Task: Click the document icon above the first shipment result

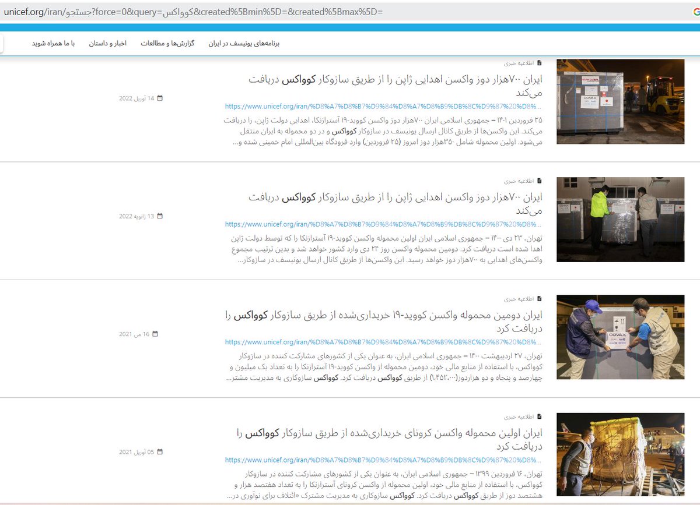Action: [x=540, y=416]
